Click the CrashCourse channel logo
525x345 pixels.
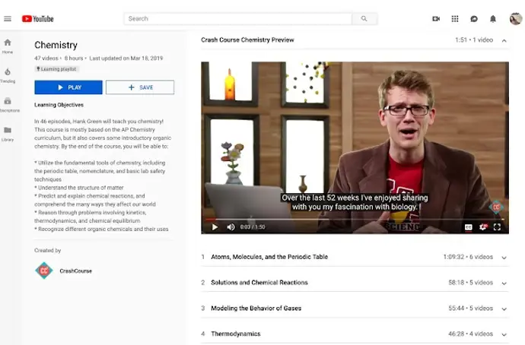click(44, 271)
